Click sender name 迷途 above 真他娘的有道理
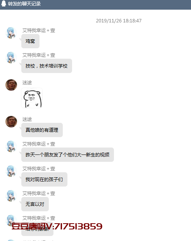The width and height of the screenshot is (191, 241). 27,119
